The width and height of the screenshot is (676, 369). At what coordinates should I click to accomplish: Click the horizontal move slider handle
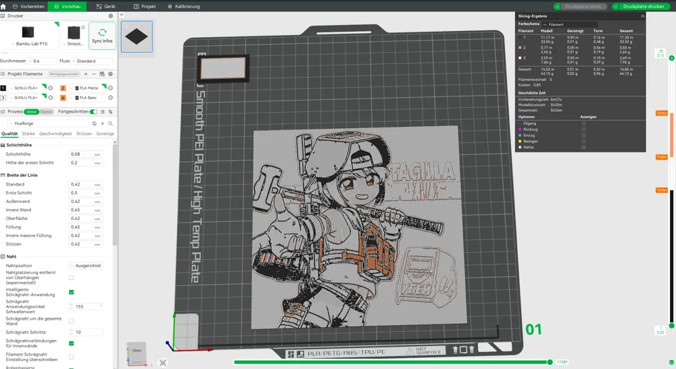click(x=550, y=362)
